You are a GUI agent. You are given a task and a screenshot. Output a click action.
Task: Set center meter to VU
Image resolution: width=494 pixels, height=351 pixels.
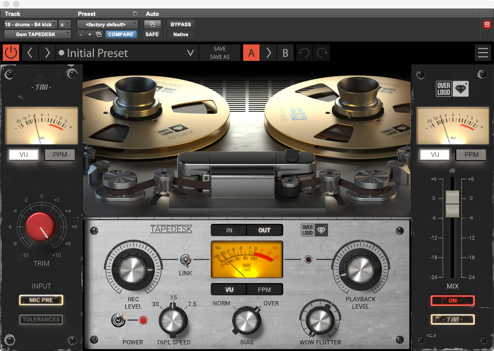229,289
